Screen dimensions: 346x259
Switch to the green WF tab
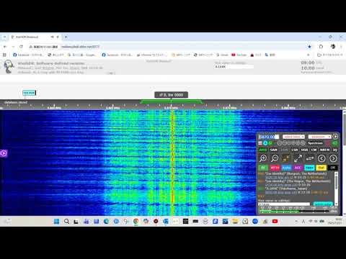click(263, 168)
